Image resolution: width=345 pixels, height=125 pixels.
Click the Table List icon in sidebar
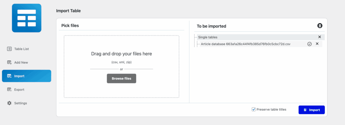pyautogui.click(x=9, y=49)
